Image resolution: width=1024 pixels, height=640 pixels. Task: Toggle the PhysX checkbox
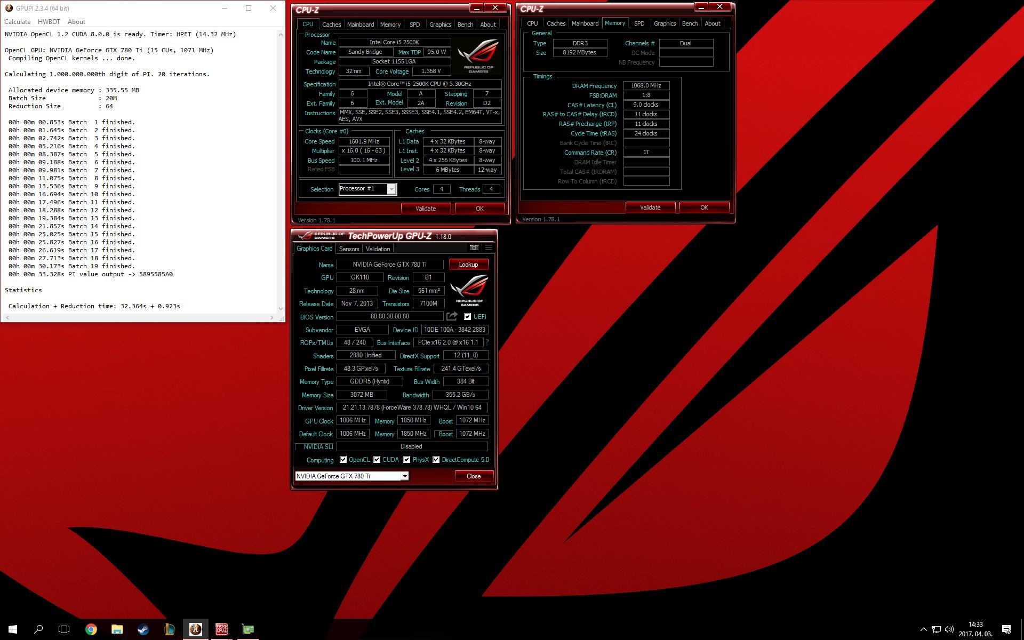[407, 459]
